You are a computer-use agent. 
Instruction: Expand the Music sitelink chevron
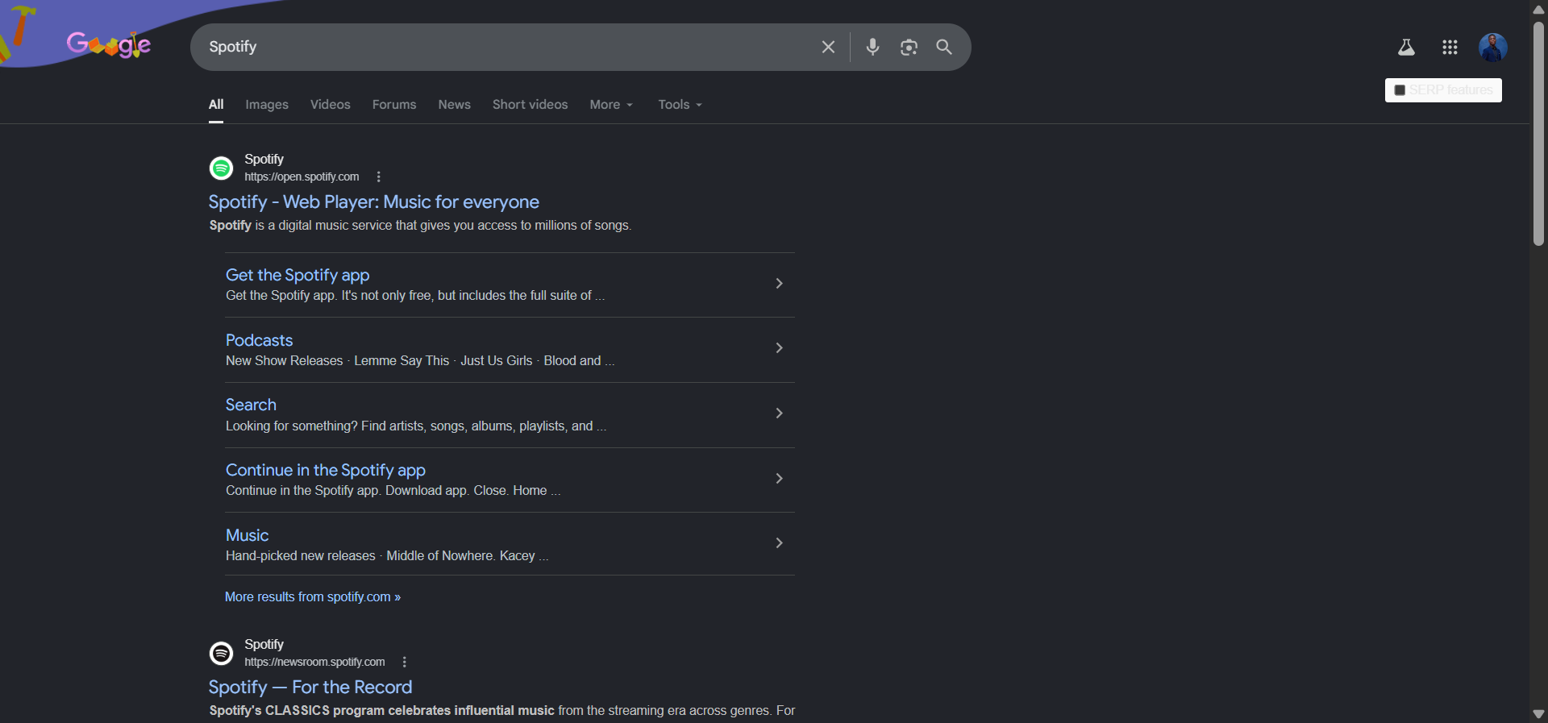(779, 543)
